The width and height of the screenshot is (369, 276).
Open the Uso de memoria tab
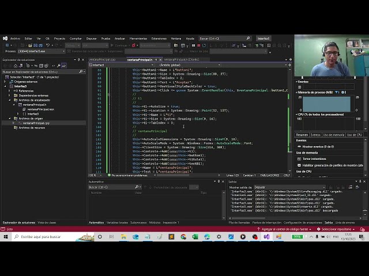click(334, 135)
